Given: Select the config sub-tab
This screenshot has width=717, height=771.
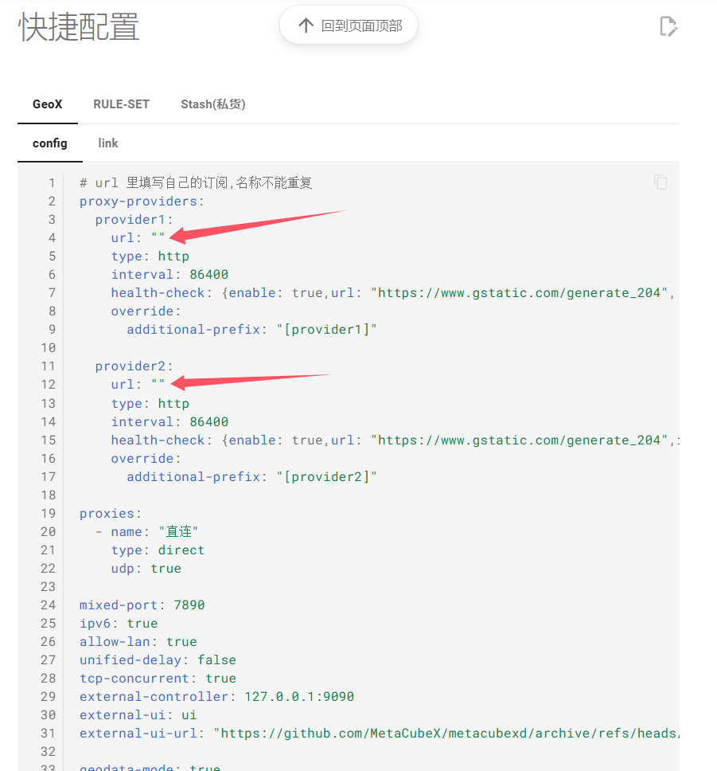Looking at the screenshot, I should click(50, 143).
